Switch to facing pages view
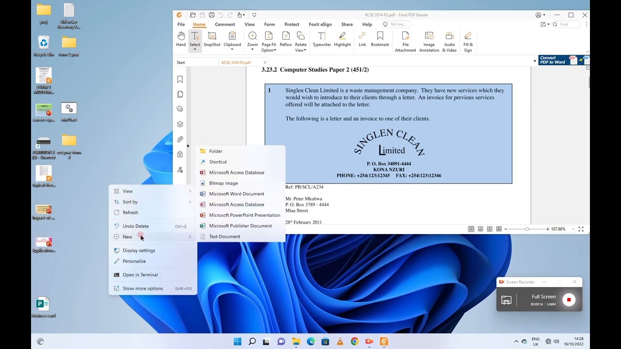This screenshot has height=349, width=621. click(x=490, y=229)
